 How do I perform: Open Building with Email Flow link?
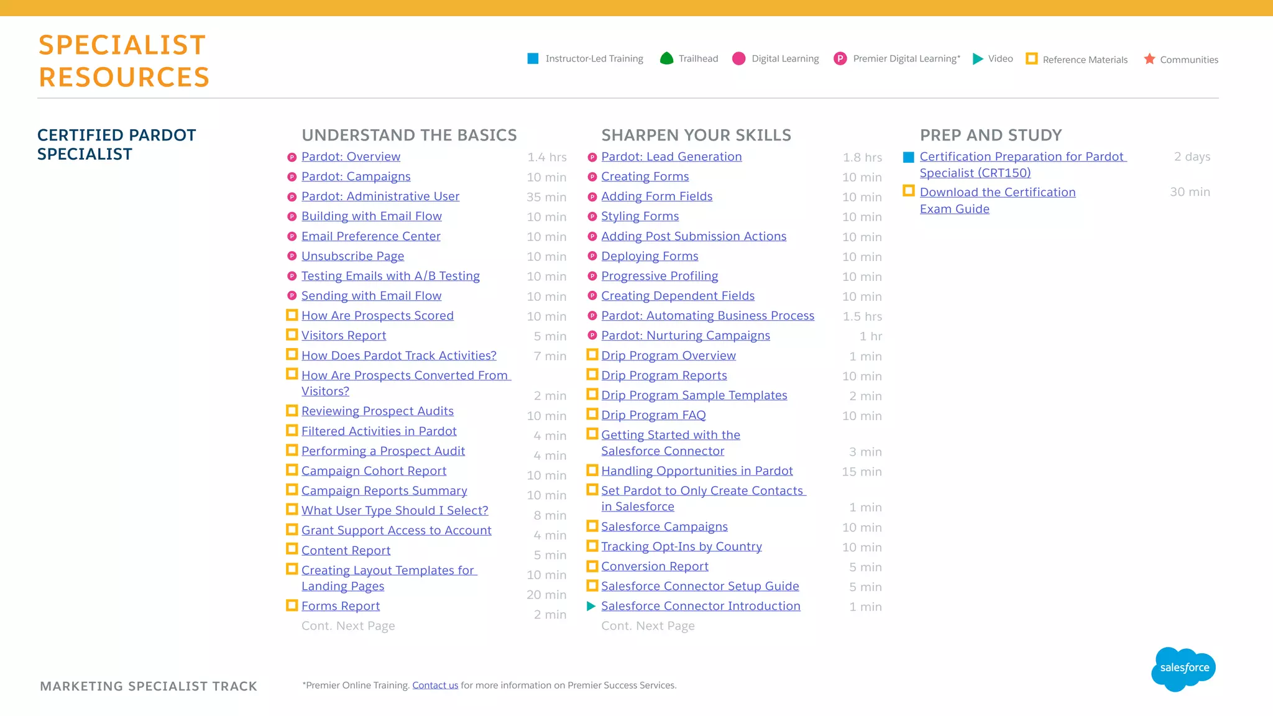(x=372, y=216)
